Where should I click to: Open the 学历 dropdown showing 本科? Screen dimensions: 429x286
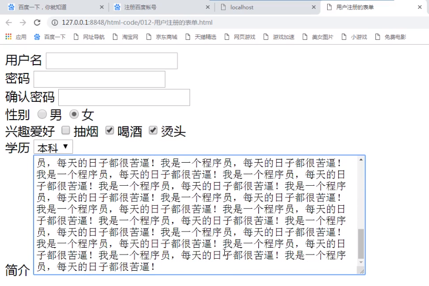click(53, 147)
